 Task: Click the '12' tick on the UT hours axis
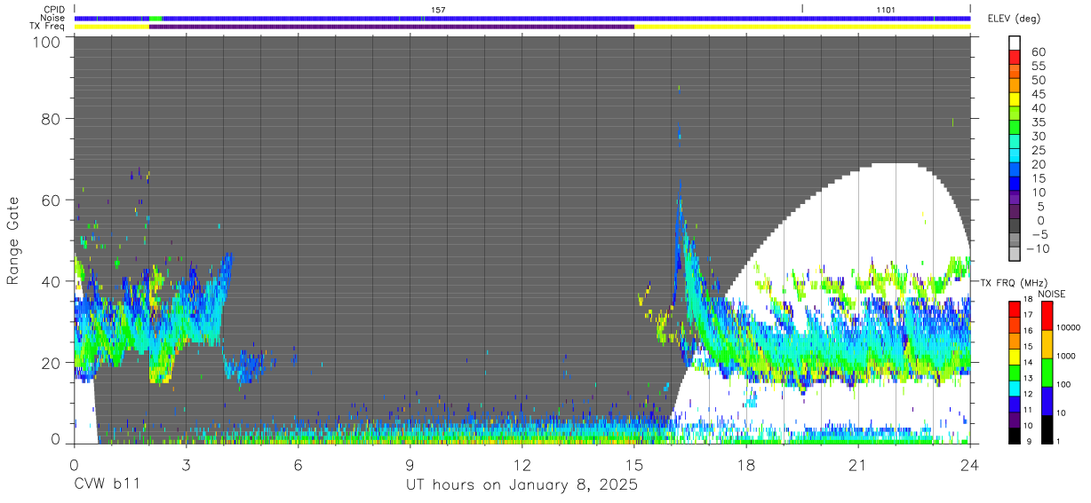[x=522, y=464]
